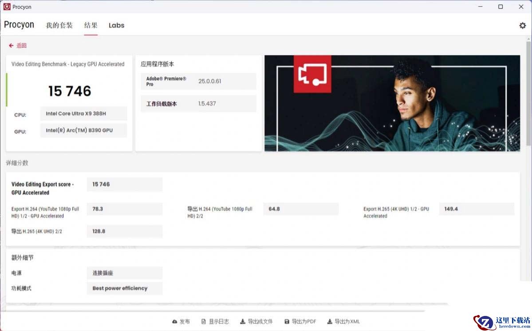Click the export to file download icon
The height and width of the screenshot is (331, 532).
[243, 322]
